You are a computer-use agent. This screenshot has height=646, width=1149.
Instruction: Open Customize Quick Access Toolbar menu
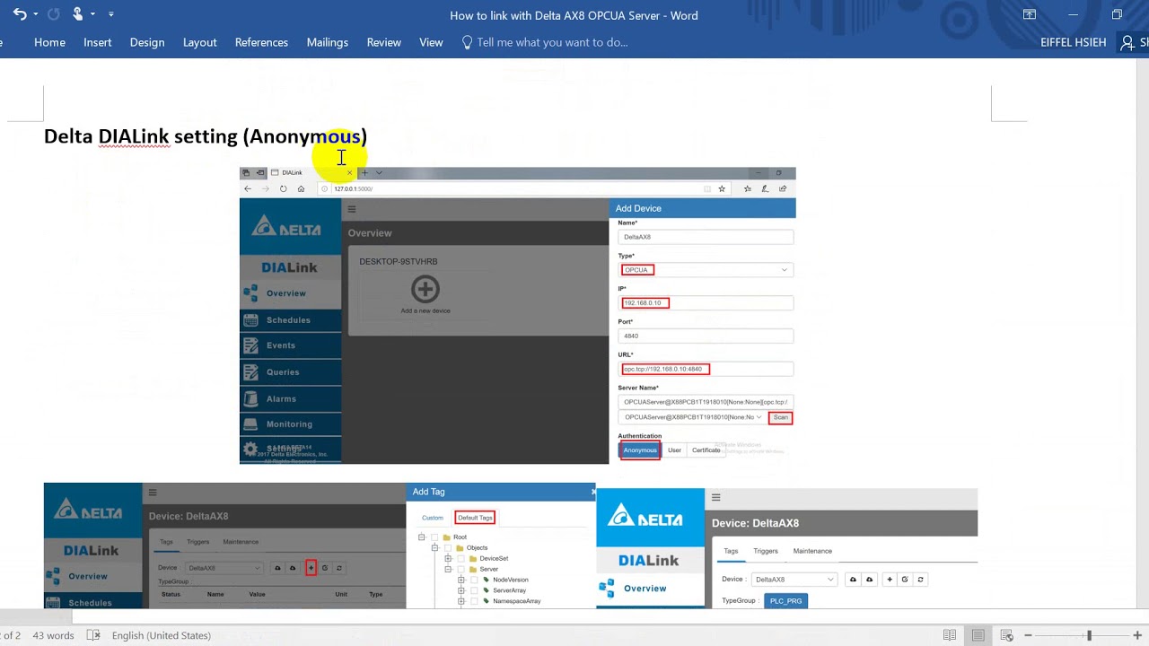coord(111,14)
